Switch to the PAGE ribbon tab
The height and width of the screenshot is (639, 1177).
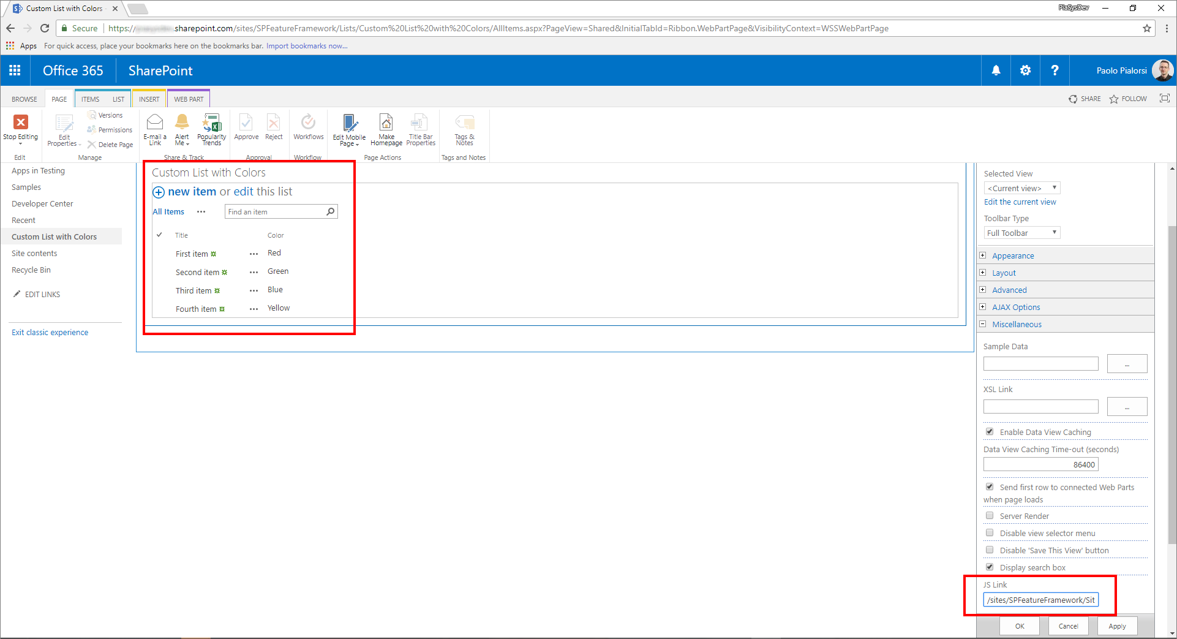pyautogui.click(x=59, y=99)
